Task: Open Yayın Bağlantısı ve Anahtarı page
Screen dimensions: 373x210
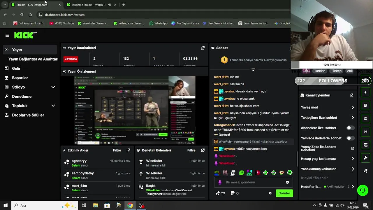Action: click(33, 59)
